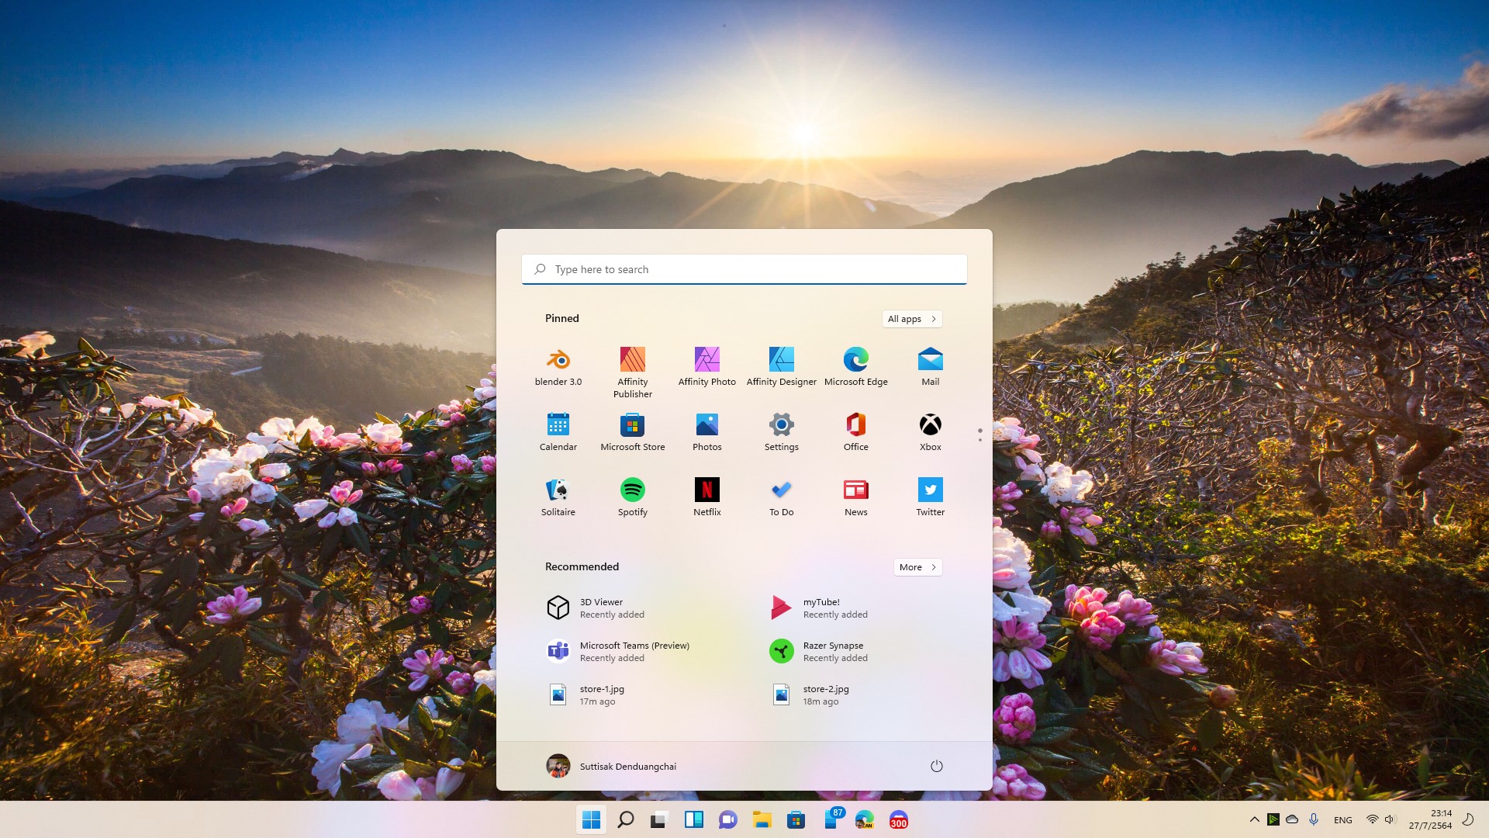The image size is (1489, 838).
Task: Launch Twitter
Action: tap(931, 497)
